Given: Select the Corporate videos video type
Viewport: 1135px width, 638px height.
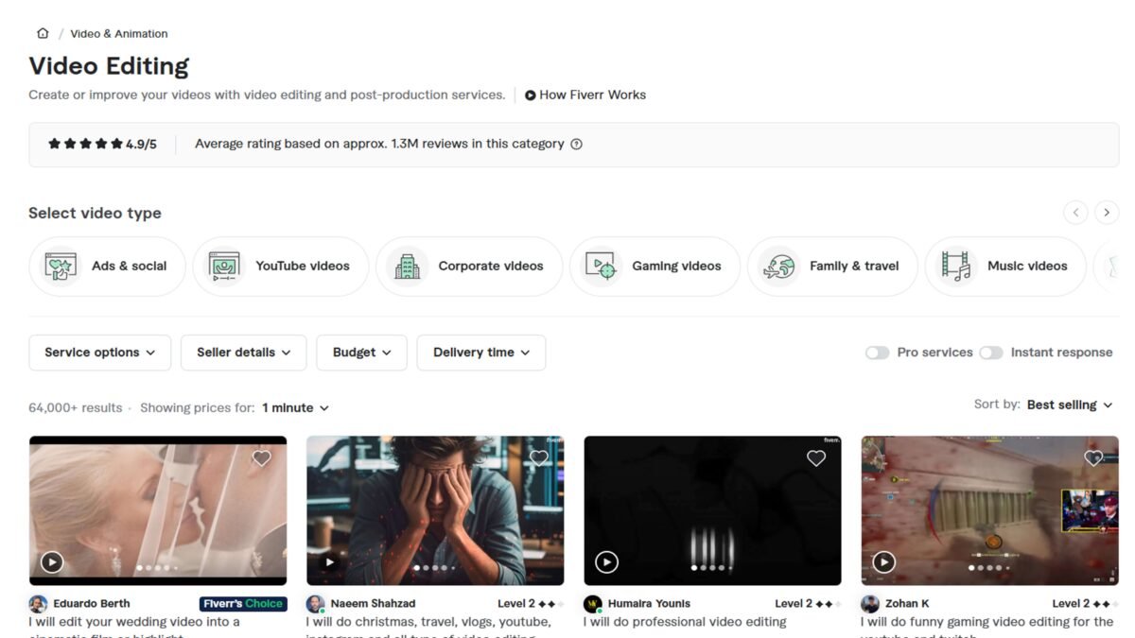Looking at the screenshot, I should point(469,266).
